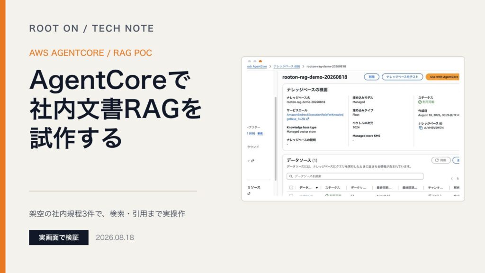Viewport: 485px width, 273px height.
Task: Click the Managed store KMS label
Action: 366,136
